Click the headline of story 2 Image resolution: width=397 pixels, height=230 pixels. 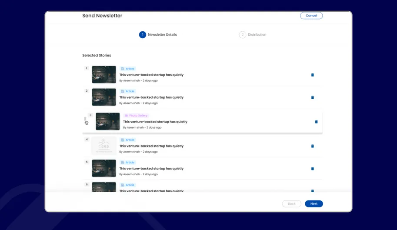[x=151, y=97]
